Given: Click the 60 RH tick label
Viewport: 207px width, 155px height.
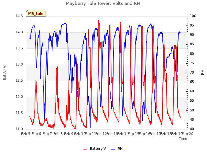Looking at the screenshot, I should pyautogui.click(x=192, y=91).
